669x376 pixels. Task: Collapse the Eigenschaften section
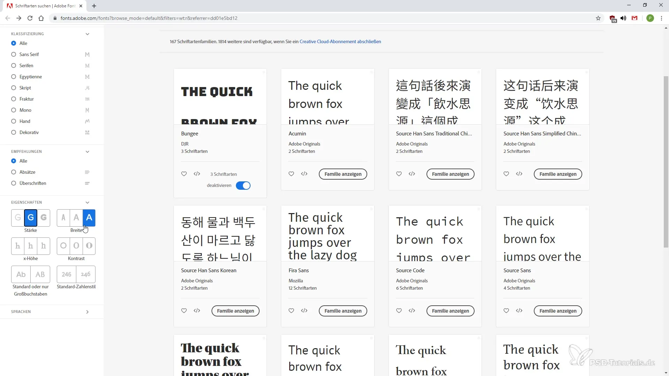[x=87, y=202]
